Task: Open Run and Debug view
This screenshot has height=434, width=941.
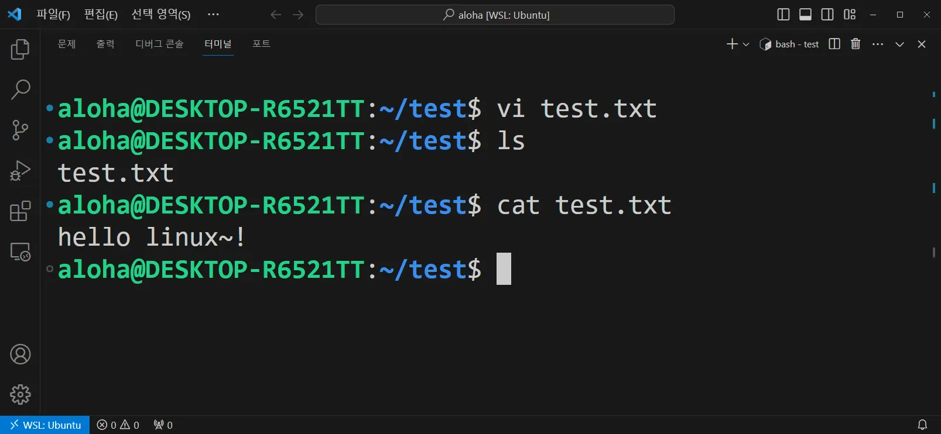Action: tap(20, 171)
